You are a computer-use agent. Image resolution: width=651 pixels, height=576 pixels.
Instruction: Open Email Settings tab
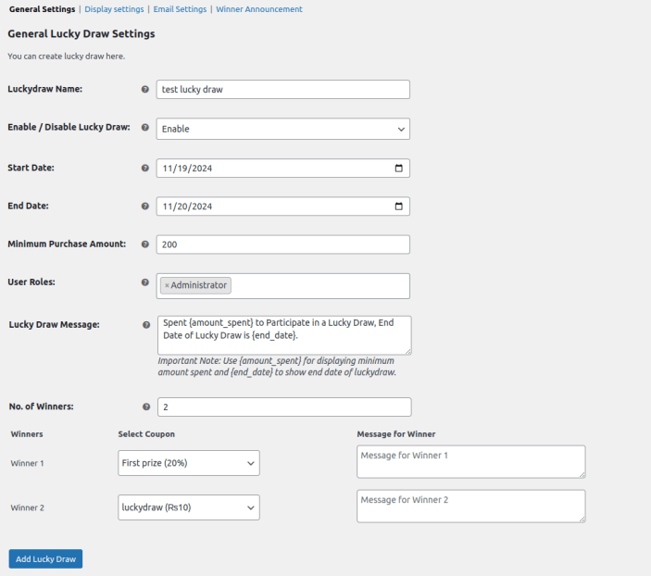pyautogui.click(x=180, y=9)
